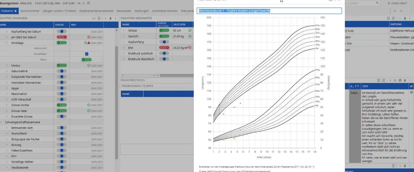Open Medikamentenanamnese tab
The height and width of the screenshot is (172, 414).
pyautogui.click(x=96, y=11)
